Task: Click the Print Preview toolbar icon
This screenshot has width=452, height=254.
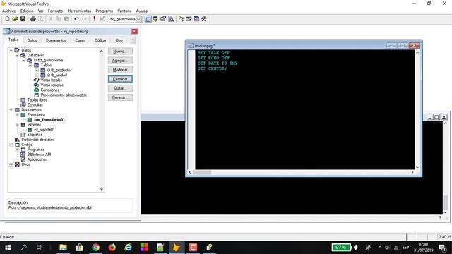Action: pos(41,19)
